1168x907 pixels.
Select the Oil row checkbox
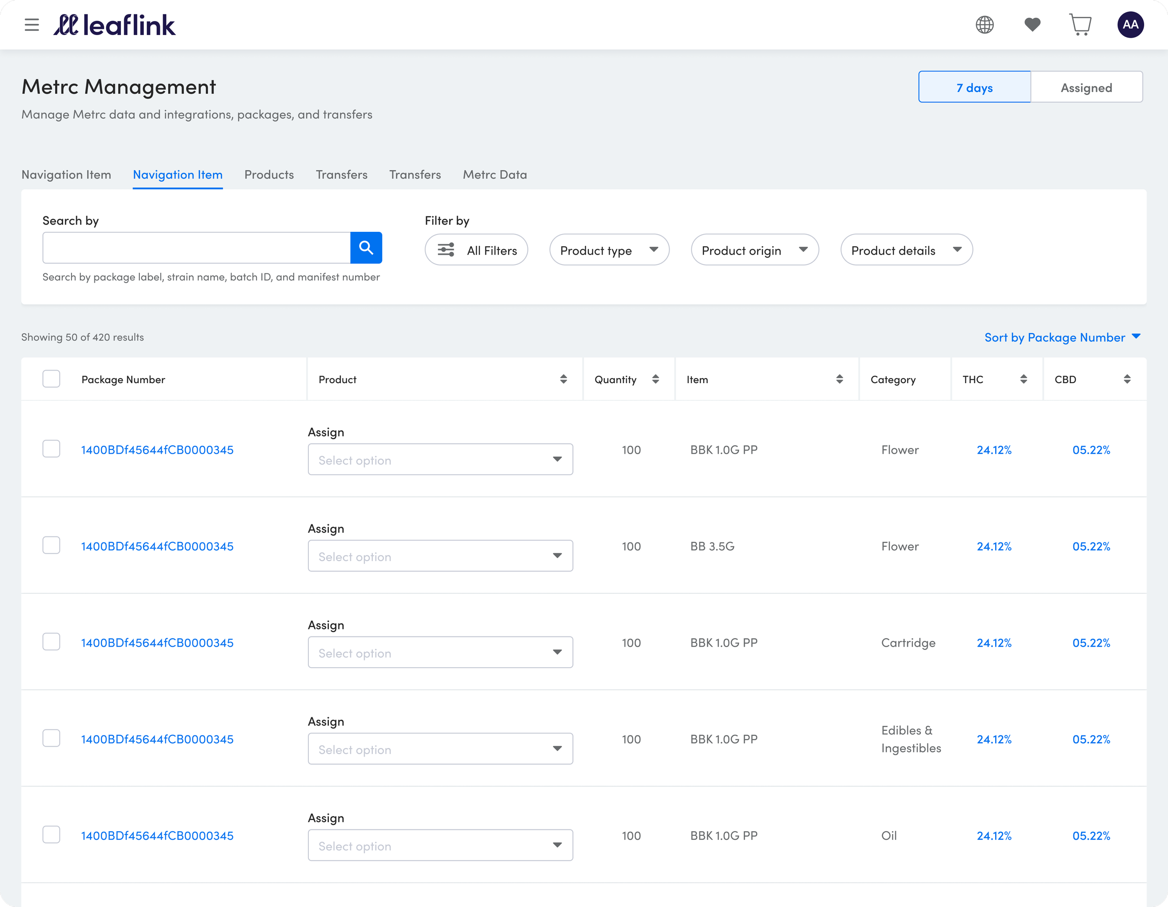(x=51, y=835)
